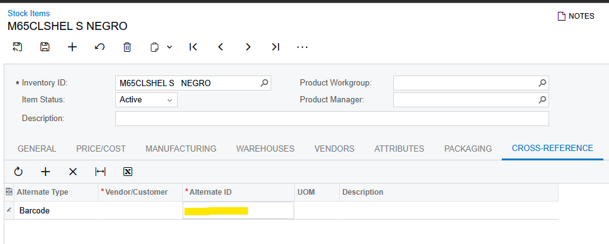Screen dimensions: 609x244
Task: Switch to the GENERAL tab
Action: pos(37,149)
